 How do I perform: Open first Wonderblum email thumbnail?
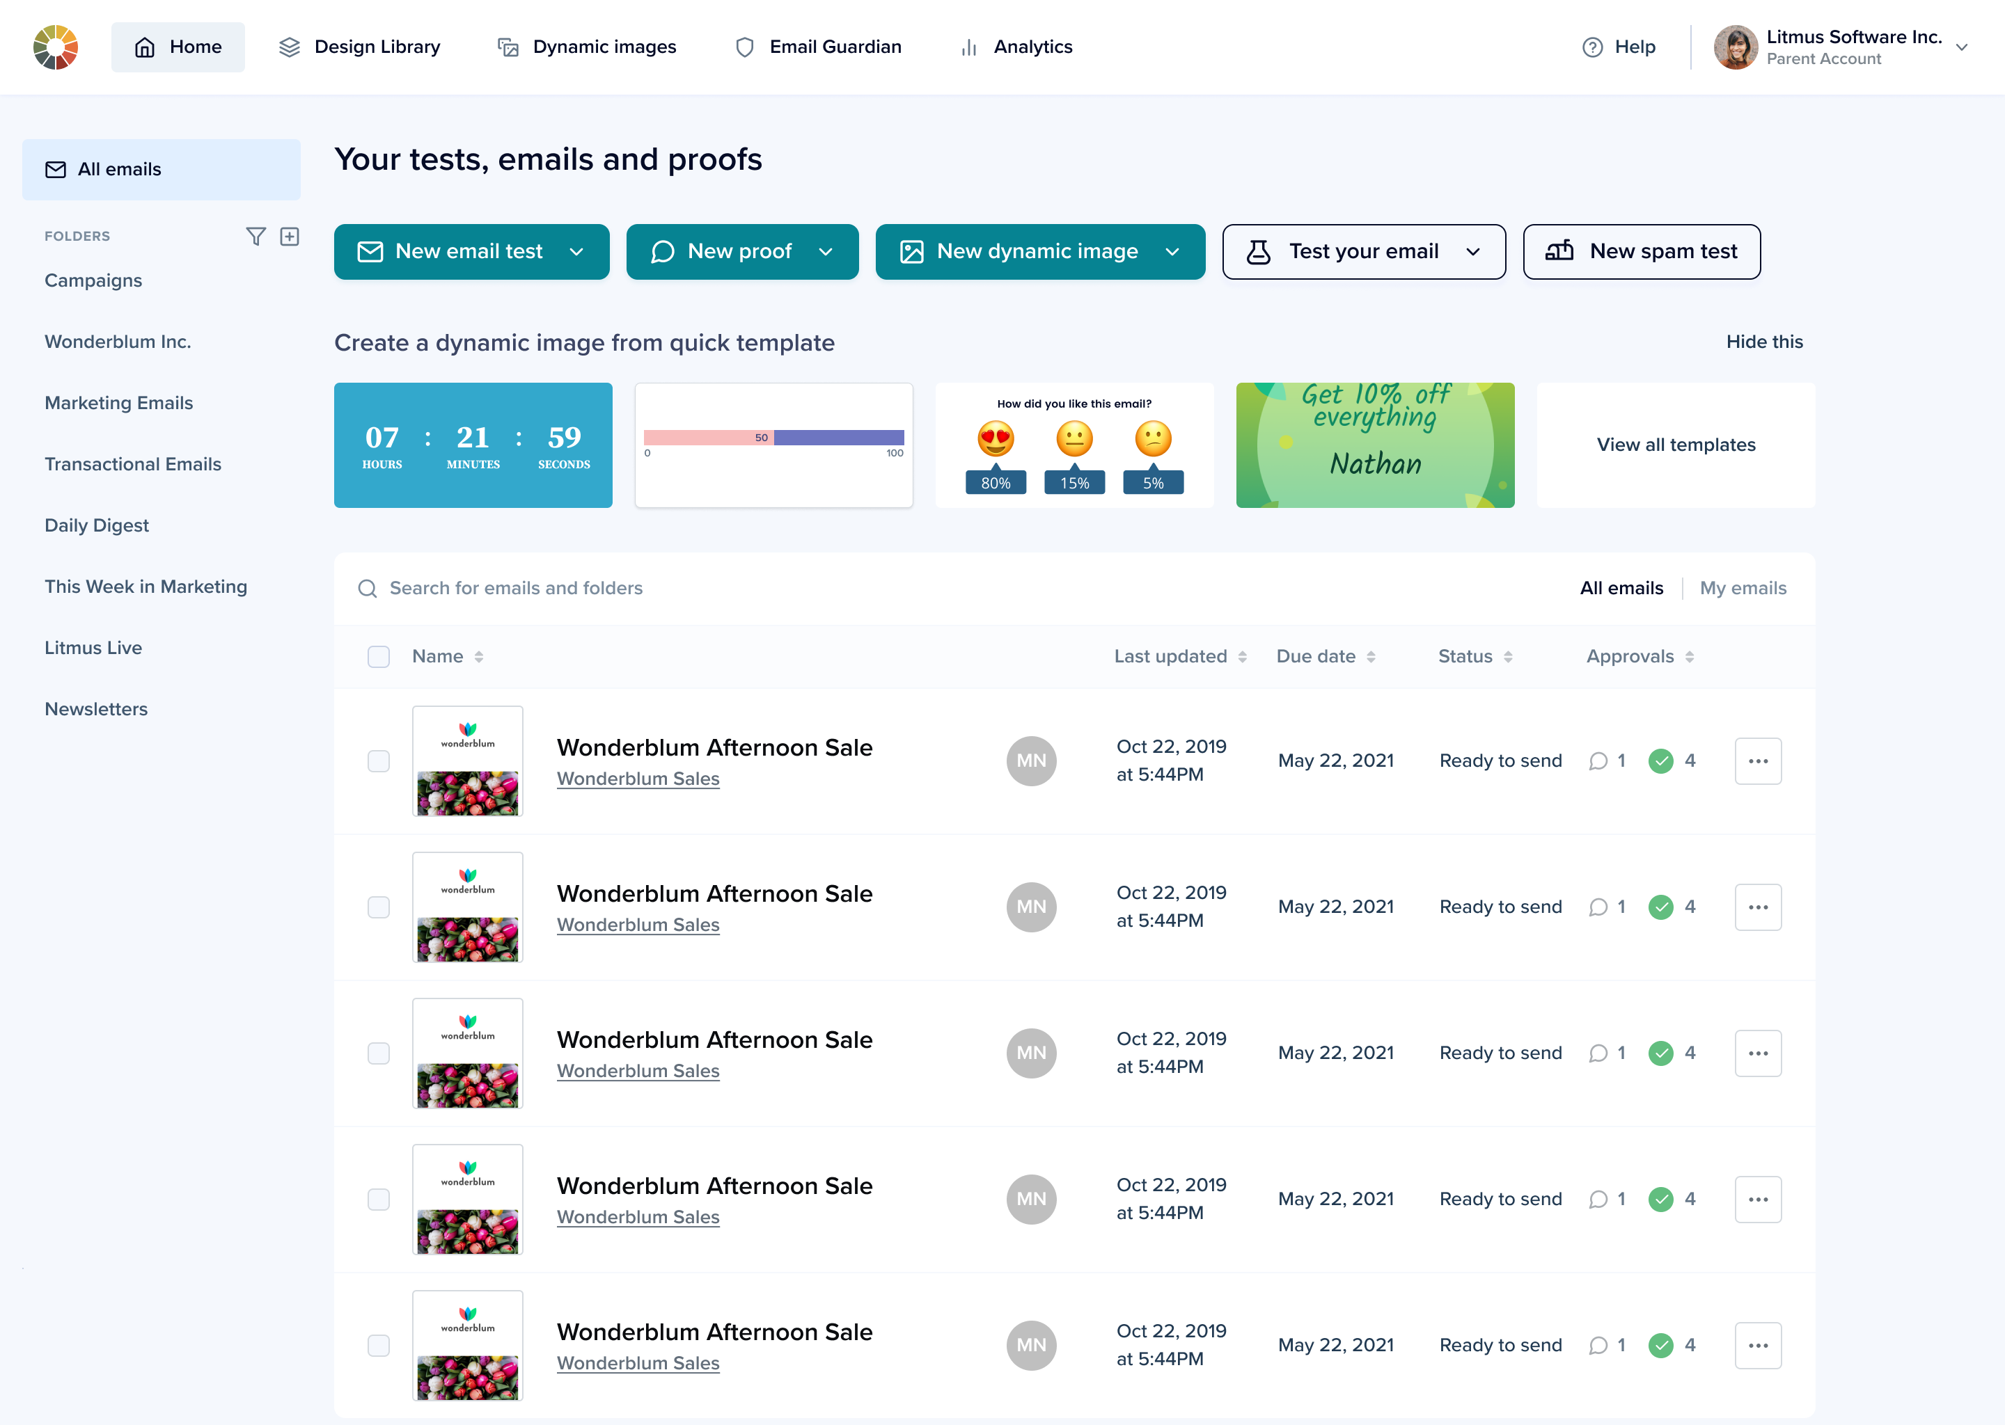point(468,761)
